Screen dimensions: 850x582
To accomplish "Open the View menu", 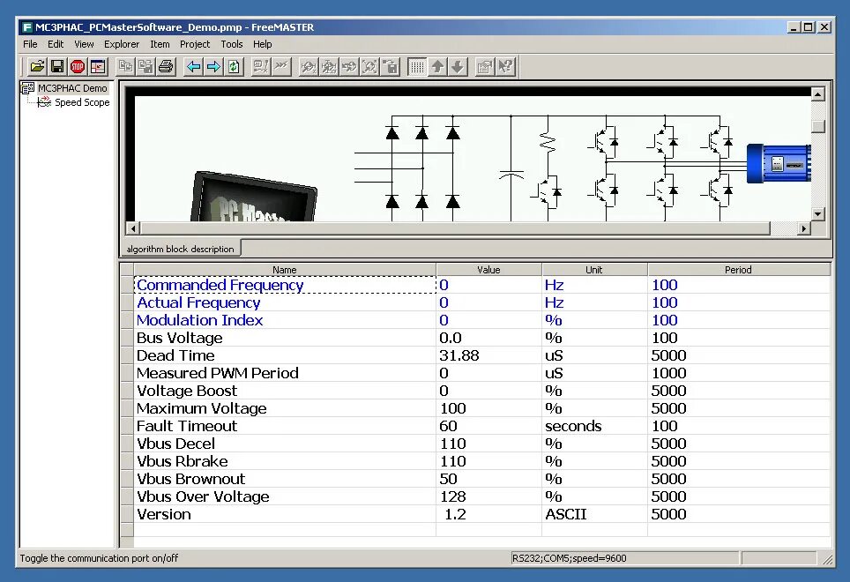I will click(x=84, y=44).
